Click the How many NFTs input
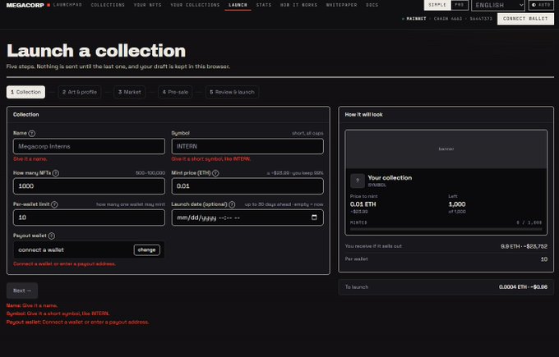This screenshot has height=357, width=559. point(89,186)
